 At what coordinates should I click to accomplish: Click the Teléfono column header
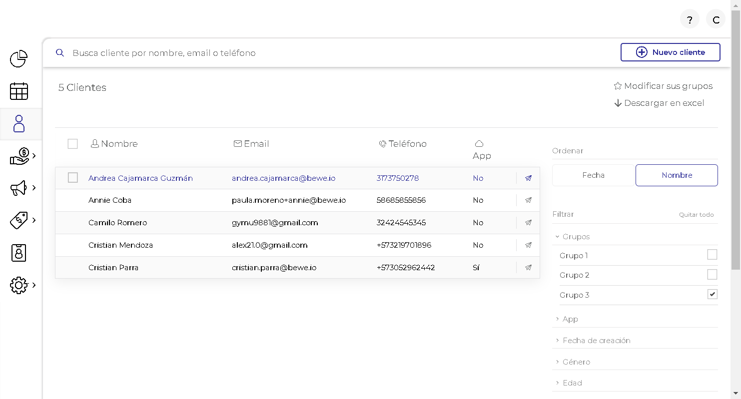pyautogui.click(x=403, y=144)
